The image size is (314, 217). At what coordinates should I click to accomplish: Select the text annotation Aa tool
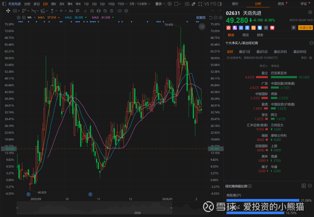(x=71, y=11)
